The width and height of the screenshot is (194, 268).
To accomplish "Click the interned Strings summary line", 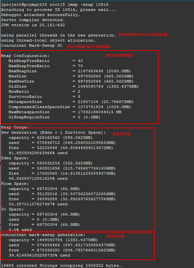I will [x=61, y=265].
